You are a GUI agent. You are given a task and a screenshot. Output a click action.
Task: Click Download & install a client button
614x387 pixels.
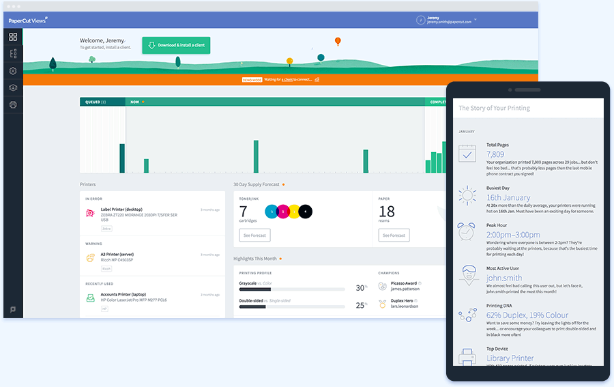tap(176, 45)
